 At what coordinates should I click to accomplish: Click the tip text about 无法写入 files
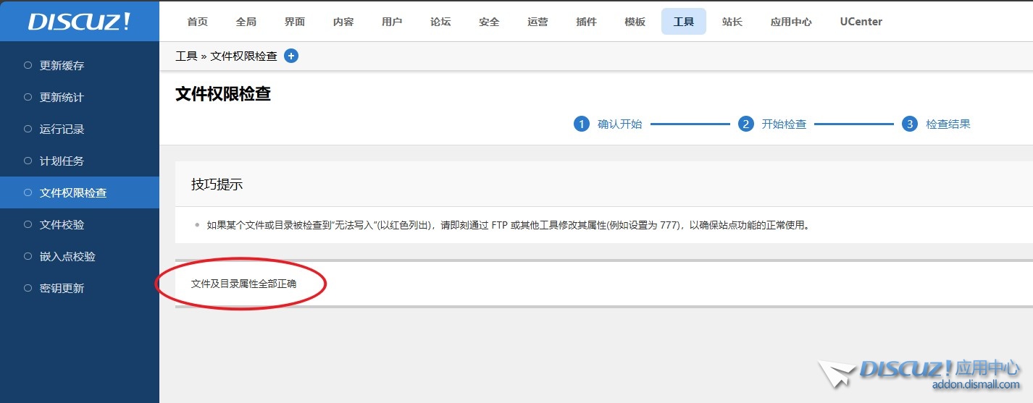pos(508,225)
